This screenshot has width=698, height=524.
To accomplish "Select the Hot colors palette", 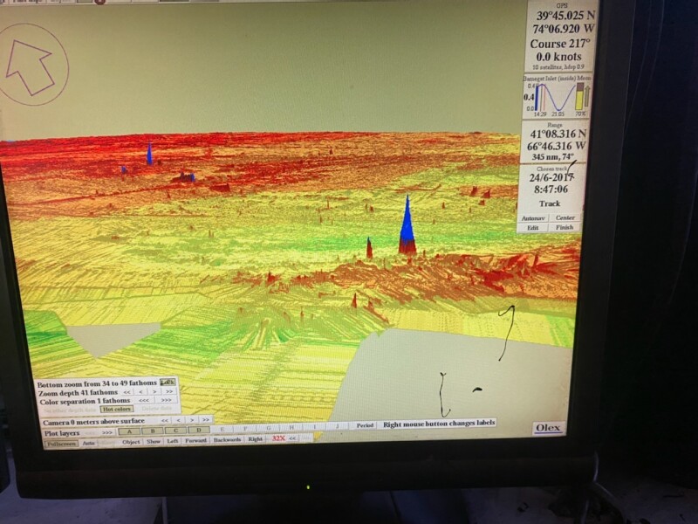I will click(117, 409).
